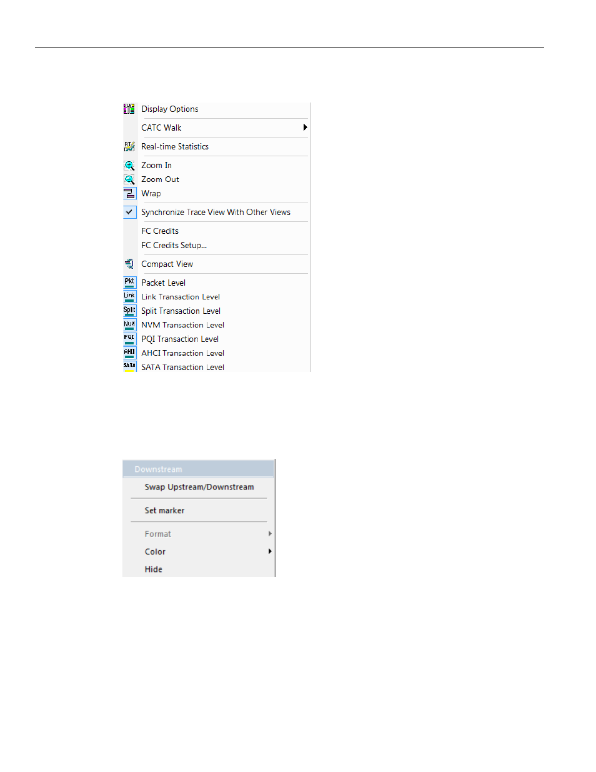Screen dimensions: 596x772
Task: Select Compact View menu entry
Action: [167, 264]
